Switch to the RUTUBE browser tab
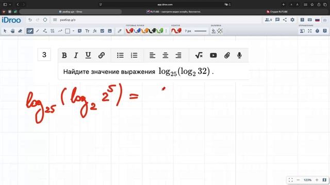Screen dimensions: 330x185 click(173, 12)
